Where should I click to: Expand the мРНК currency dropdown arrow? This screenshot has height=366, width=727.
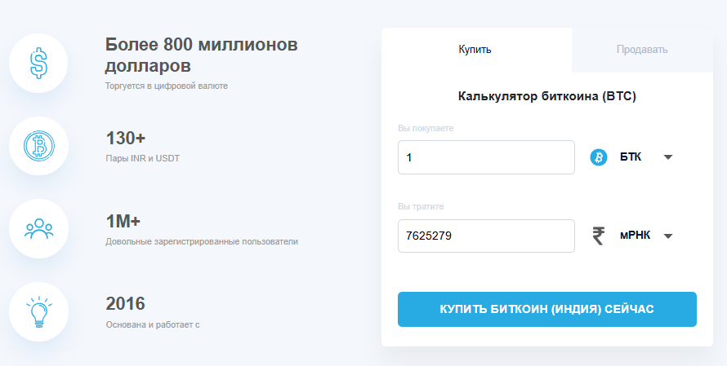tap(667, 236)
